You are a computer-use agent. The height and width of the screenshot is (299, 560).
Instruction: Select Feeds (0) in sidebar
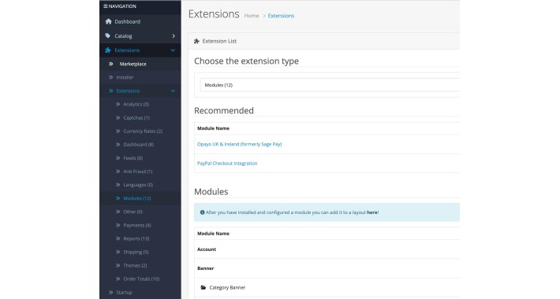[x=133, y=158]
